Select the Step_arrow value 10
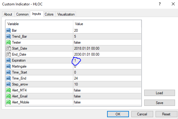The width and height of the screenshot is (178, 119). pyautogui.click(x=76, y=84)
